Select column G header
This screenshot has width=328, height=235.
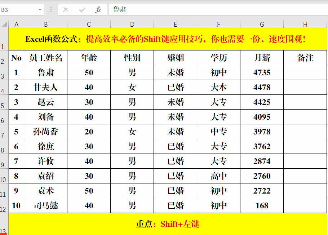262,24
